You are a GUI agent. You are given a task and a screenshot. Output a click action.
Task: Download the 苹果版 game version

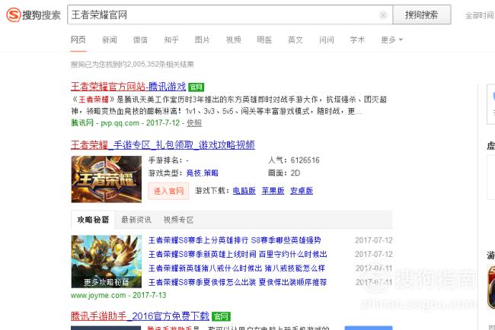(x=273, y=191)
